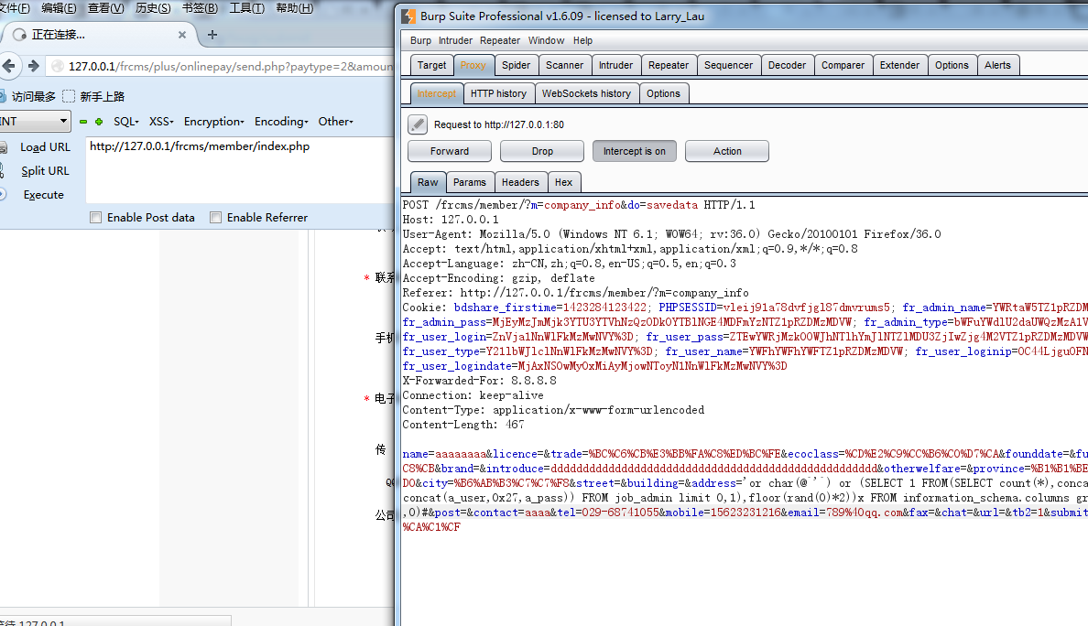Expand the Encryption menu in HackBar
Viewport: 1088px width, 626px height.
click(x=213, y=122)
